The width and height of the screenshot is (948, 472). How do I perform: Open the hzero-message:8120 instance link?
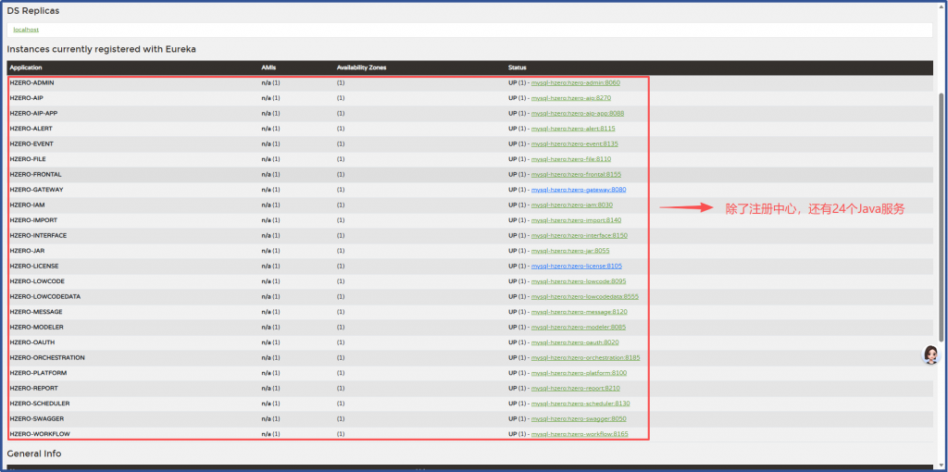click(x=579, y=312)
